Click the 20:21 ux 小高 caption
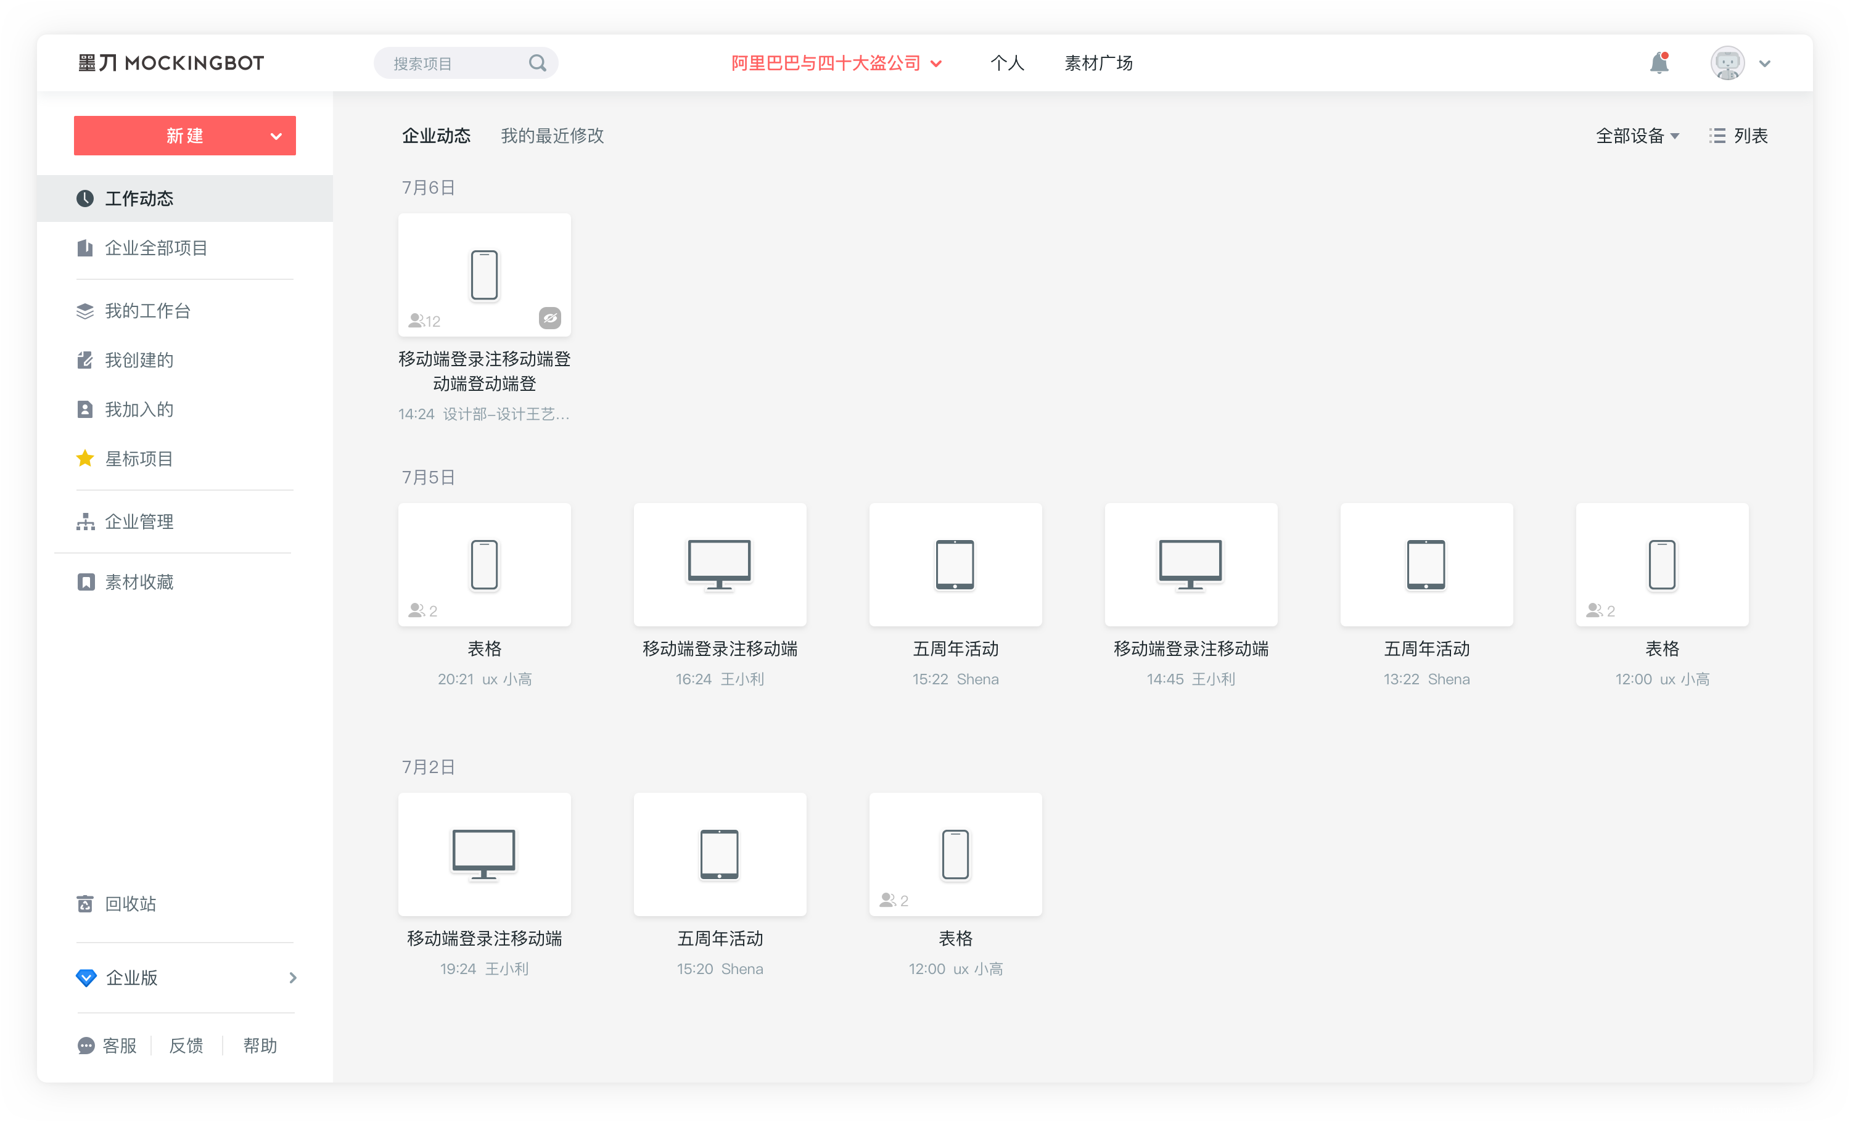This screenshot has height=1122, width=1850. pyautogui.click(x=484, y=679)
